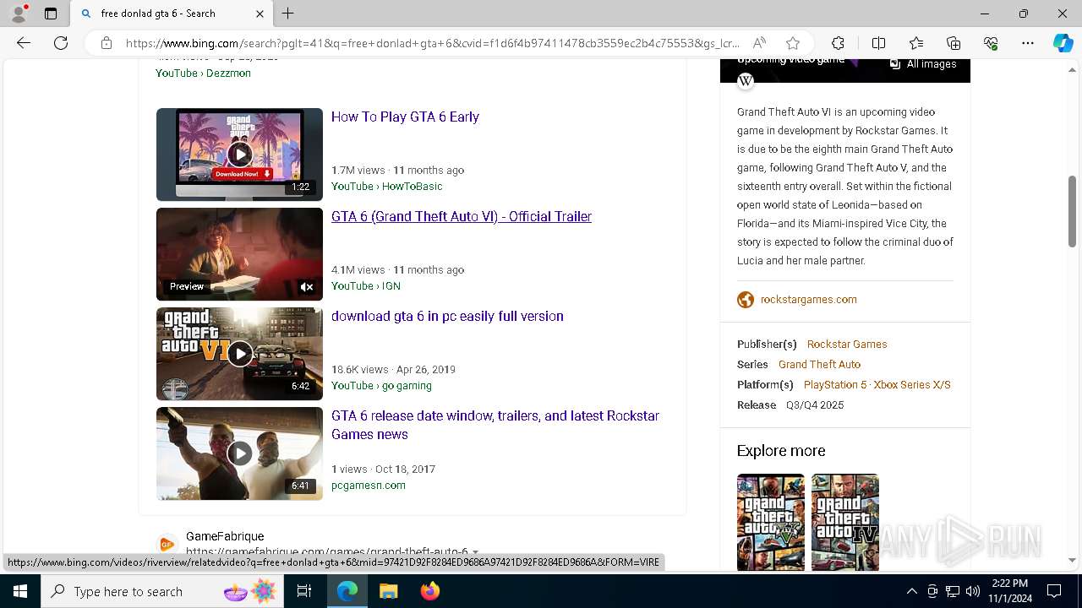This screenshot has width=1082, height=608.
Task: Click the globe icon beside rockstargames.com
Action: coord(746,300)
